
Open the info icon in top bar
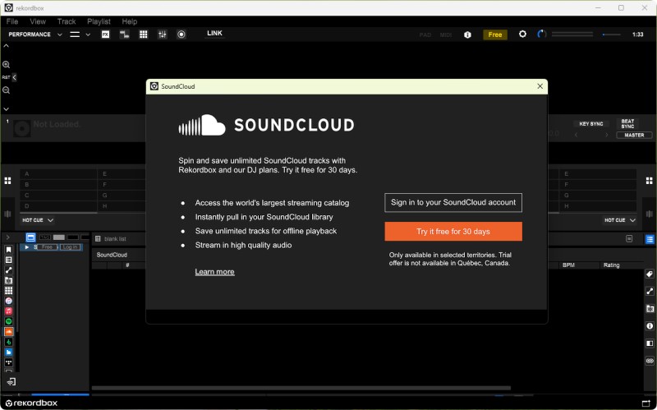click(467, 35)
